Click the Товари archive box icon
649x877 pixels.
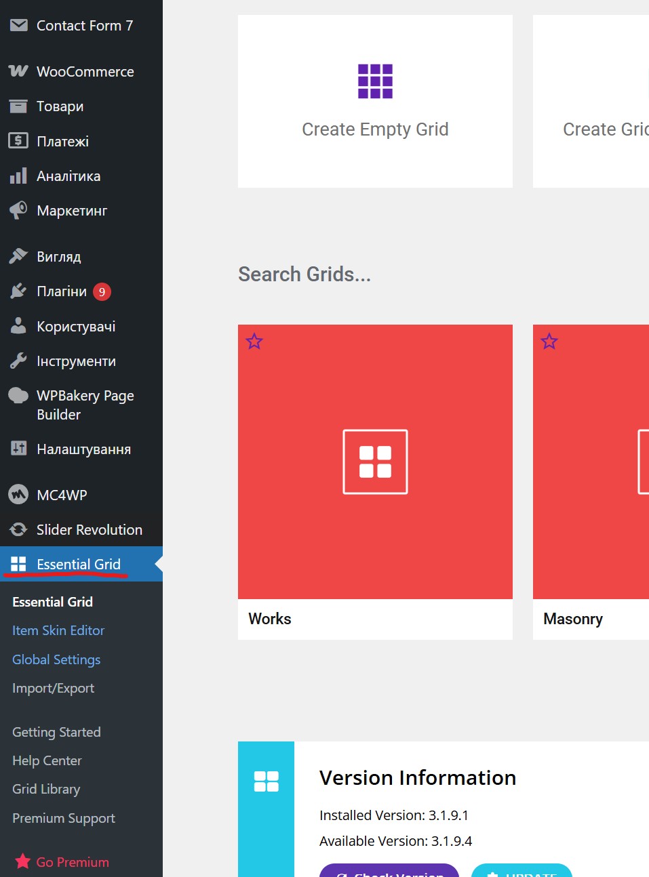click(18, 106)
